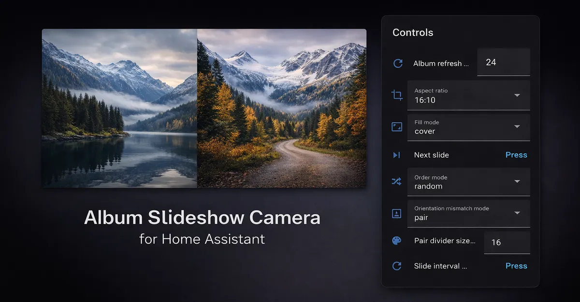Click the Orientation mismatch portrait icon
The height and width of the screenshot is (302, 580).
(x=397, y=213)
